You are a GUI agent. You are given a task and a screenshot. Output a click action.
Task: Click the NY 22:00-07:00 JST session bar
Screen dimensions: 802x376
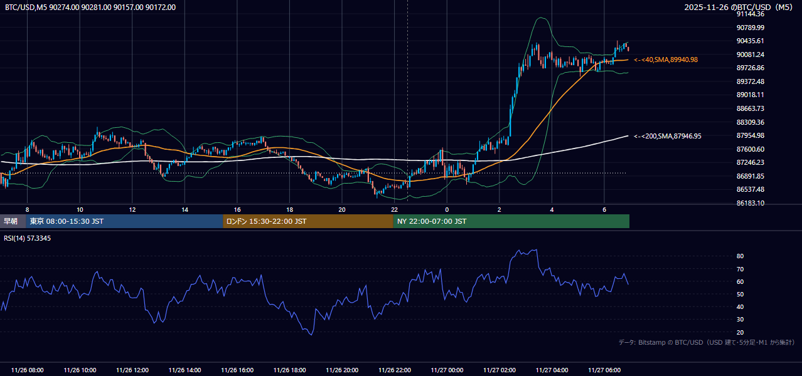tap(511, 221)
